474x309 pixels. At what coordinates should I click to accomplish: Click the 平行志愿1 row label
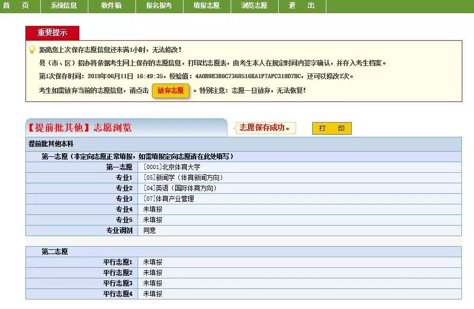[118, 262]
